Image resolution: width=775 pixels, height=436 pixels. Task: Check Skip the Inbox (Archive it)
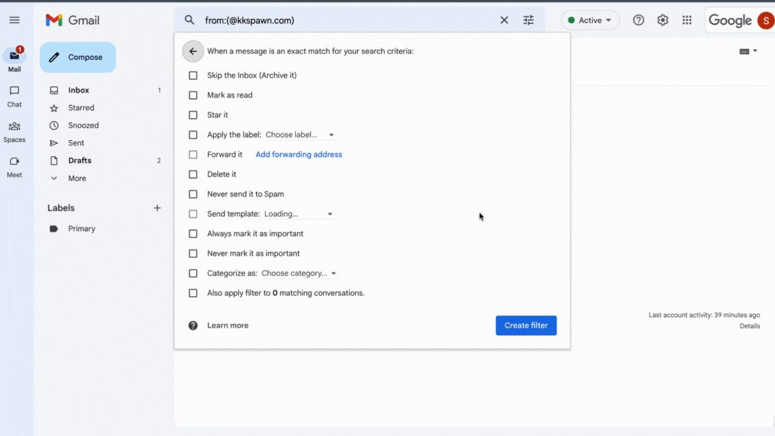[193, 75]
